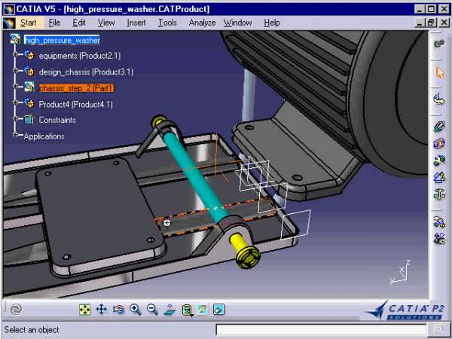This screenshot has width=452, height=339.
Task: Select 'equipments (Product2.1)' label
Action: click(x=80, y=56)
